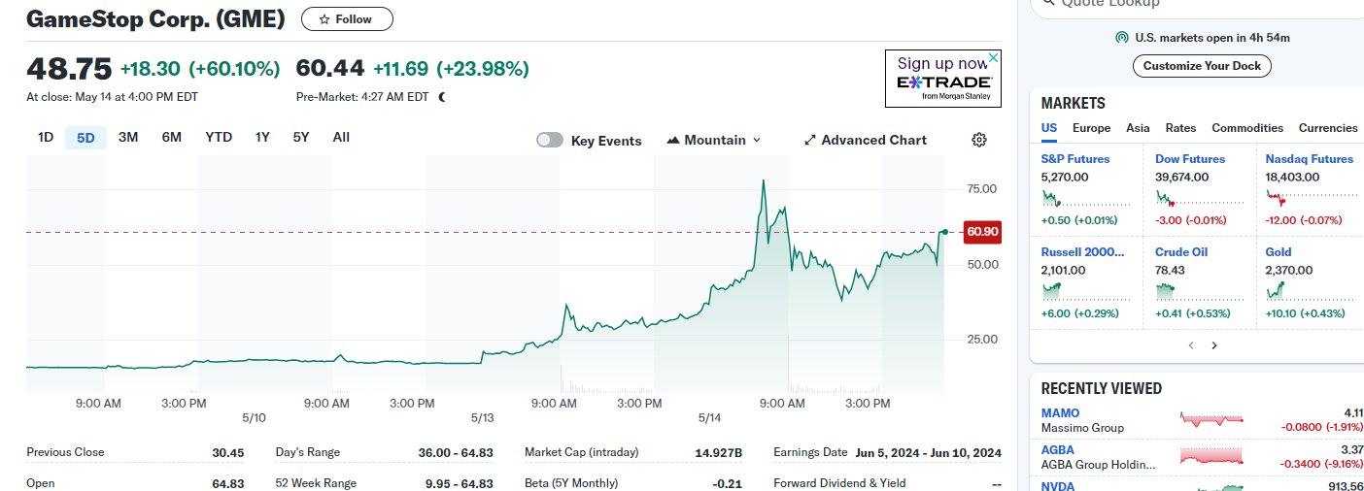
Task: Click the MAMO red sparkline chart
Action: tap(1211, 419)
